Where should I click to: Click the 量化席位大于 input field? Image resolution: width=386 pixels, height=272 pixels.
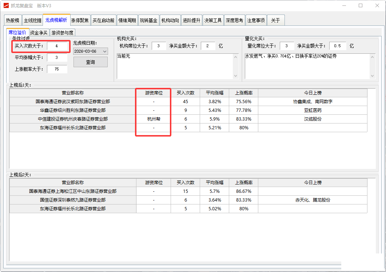(287, 46)
